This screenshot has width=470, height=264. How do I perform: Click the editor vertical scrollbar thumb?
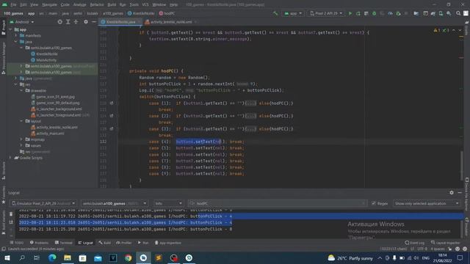click(462, 165)
